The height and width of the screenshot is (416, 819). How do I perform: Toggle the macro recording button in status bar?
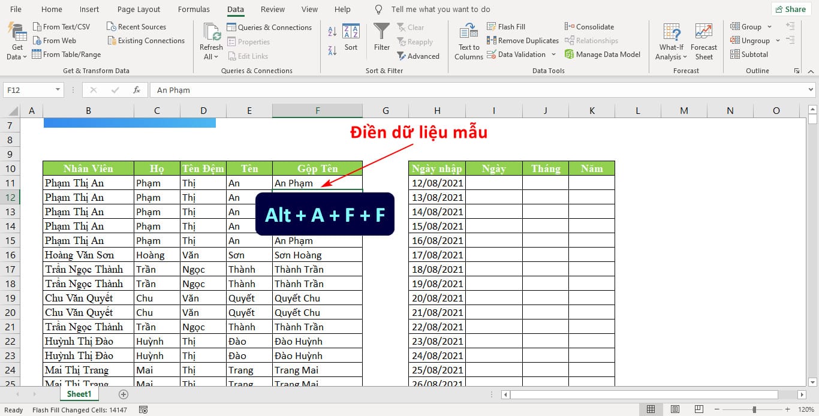(143, 409)
